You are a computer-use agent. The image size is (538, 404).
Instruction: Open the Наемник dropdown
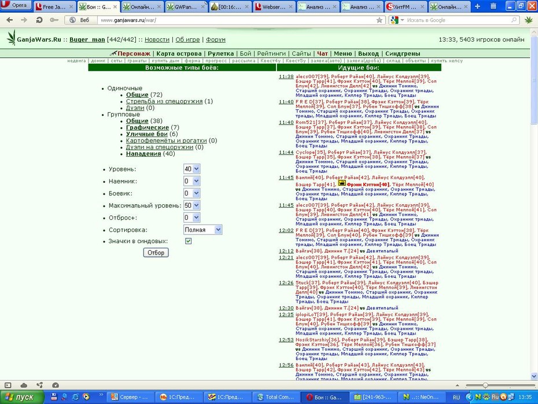pos(192,181)
